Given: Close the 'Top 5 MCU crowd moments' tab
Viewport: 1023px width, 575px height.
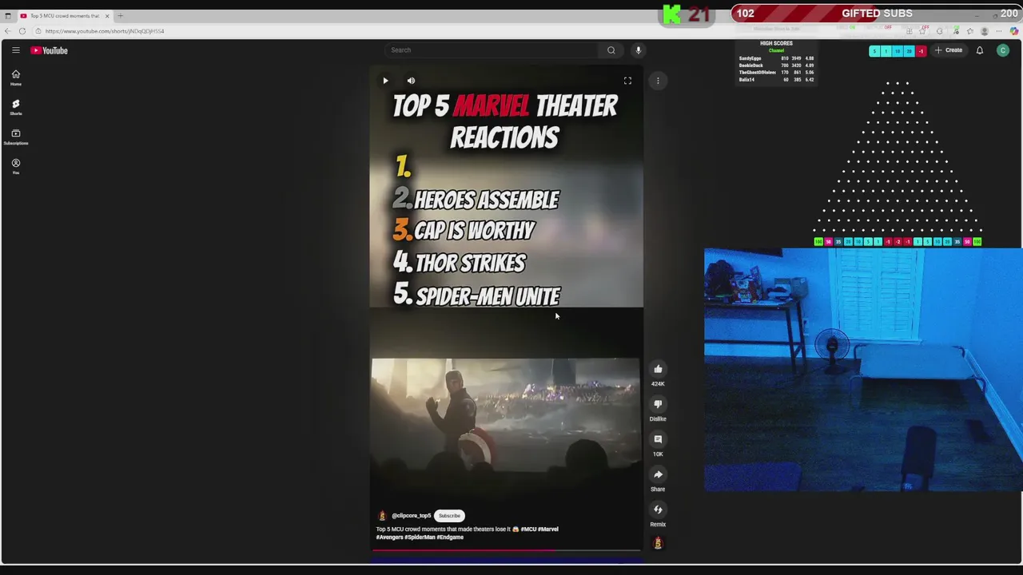Looking at the screenshot, I should coord(107,16).
